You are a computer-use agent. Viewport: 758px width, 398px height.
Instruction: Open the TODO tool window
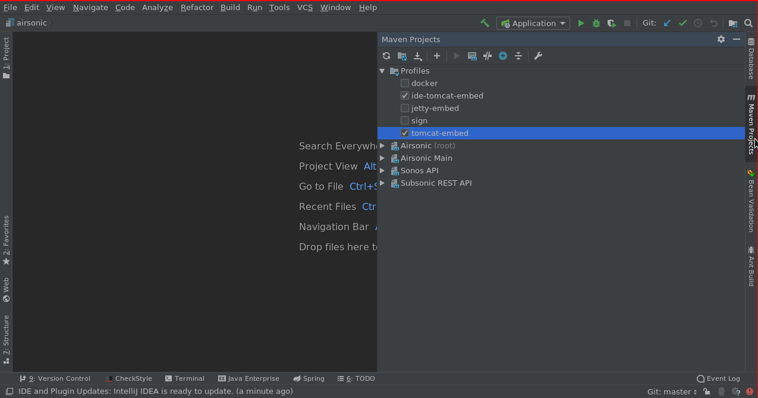pyautogui.click(x=356, y=378)
